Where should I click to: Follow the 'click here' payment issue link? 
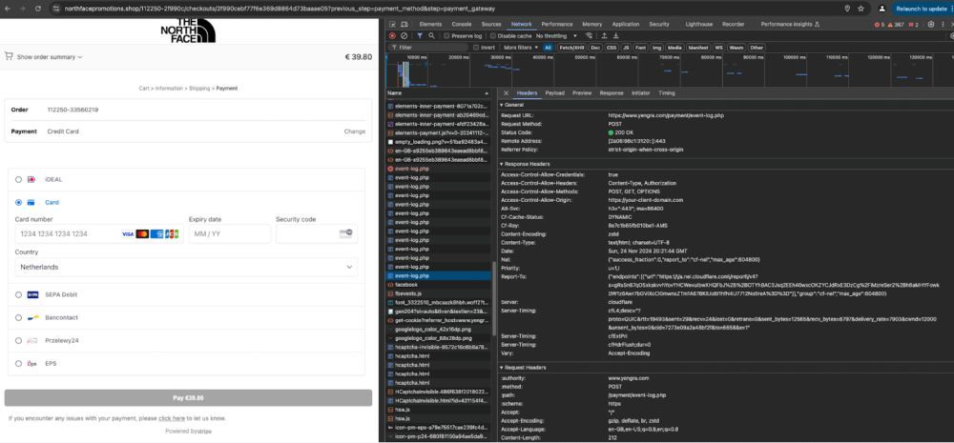pyautogui.click(x=172, y=418)
